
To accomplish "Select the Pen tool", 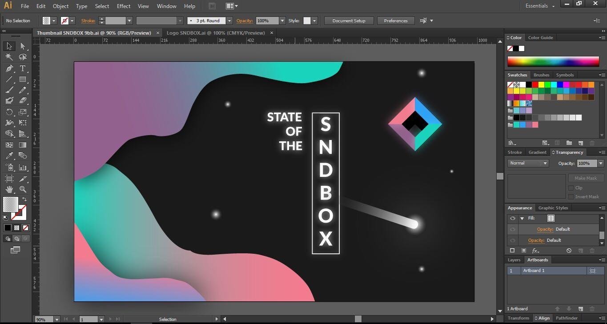I will [9, 68].
